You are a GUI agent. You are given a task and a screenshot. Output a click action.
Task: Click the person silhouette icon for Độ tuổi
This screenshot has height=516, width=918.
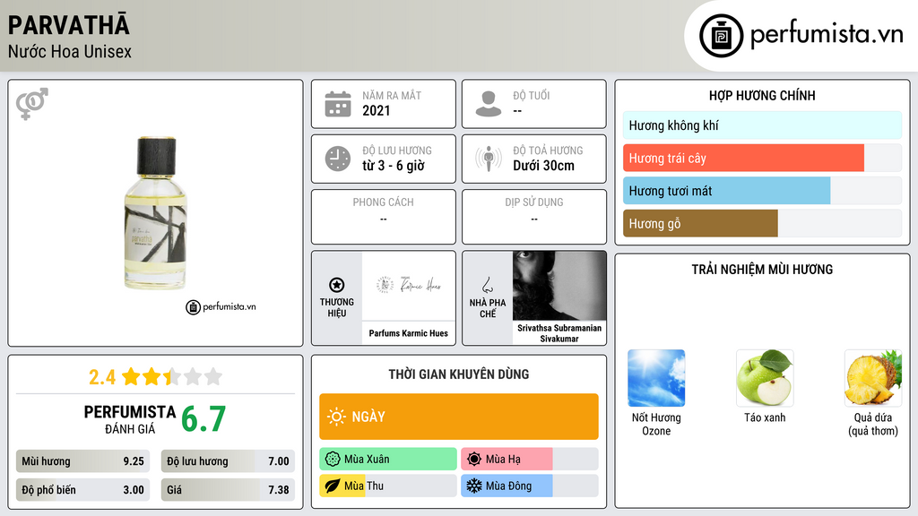tap(489, 104)
